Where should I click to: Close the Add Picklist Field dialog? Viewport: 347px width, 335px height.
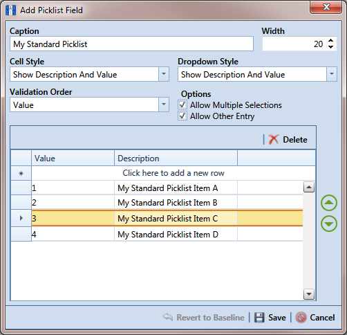(326, 7)
